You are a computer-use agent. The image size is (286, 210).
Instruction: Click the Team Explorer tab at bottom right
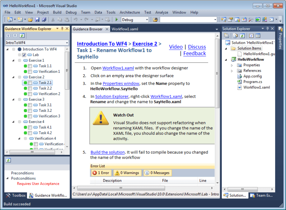262,195
